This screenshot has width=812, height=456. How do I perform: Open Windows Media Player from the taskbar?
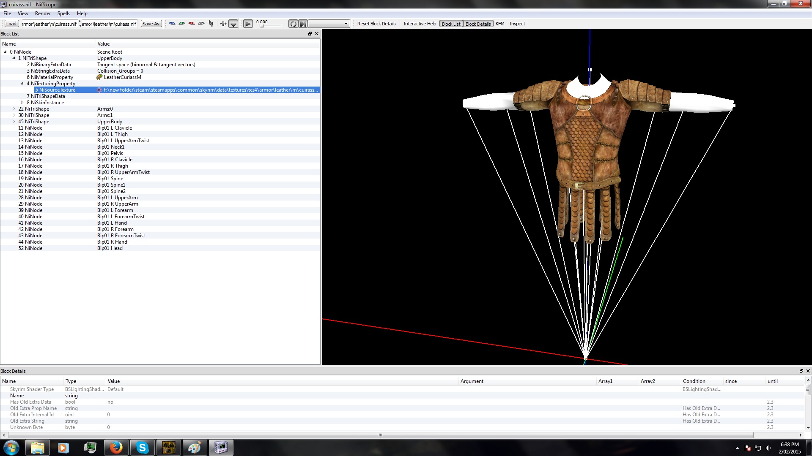[x=63, y=448]
